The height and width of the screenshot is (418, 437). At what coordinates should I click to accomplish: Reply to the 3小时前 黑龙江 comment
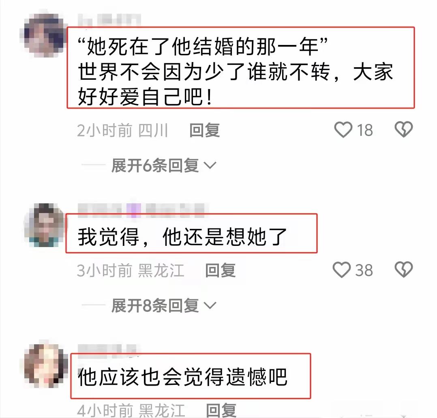pyautogui.click(x=221, y=271)
